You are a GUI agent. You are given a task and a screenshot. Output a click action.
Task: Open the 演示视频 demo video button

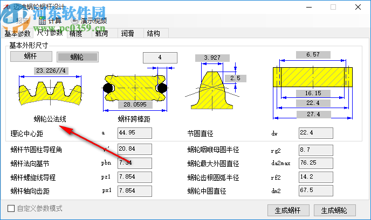[x=90, y=21]
